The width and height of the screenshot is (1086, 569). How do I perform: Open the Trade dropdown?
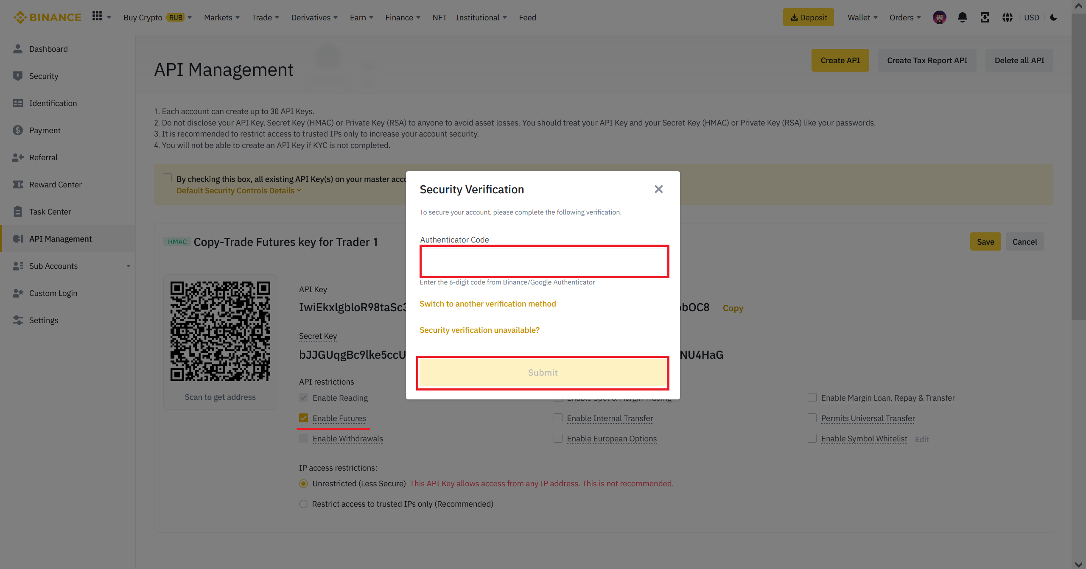[266, 17]
